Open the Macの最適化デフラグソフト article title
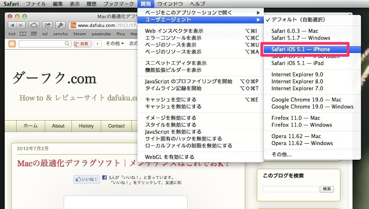 click(x=123, y=163)
